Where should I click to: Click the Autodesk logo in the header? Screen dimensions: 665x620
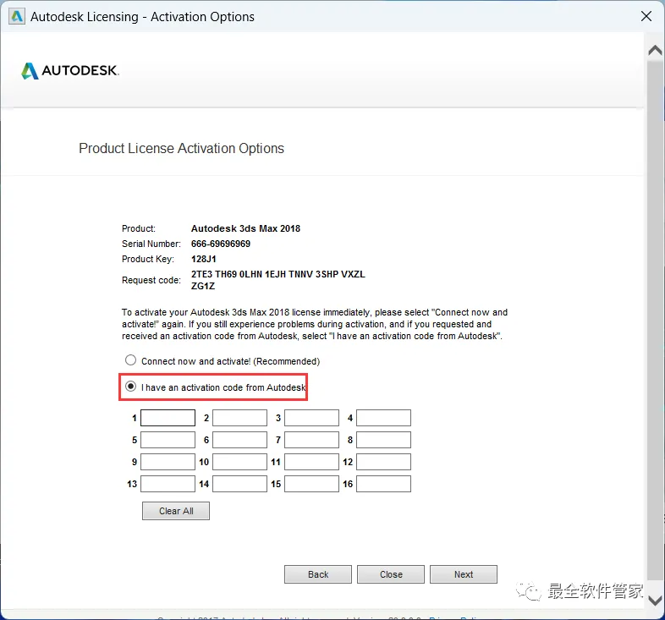(70, 71)
